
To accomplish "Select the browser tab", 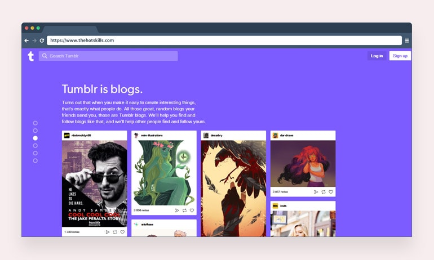I will pos(70,29).
